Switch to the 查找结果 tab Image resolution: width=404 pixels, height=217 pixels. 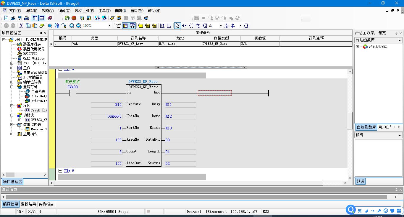[28, 204]
